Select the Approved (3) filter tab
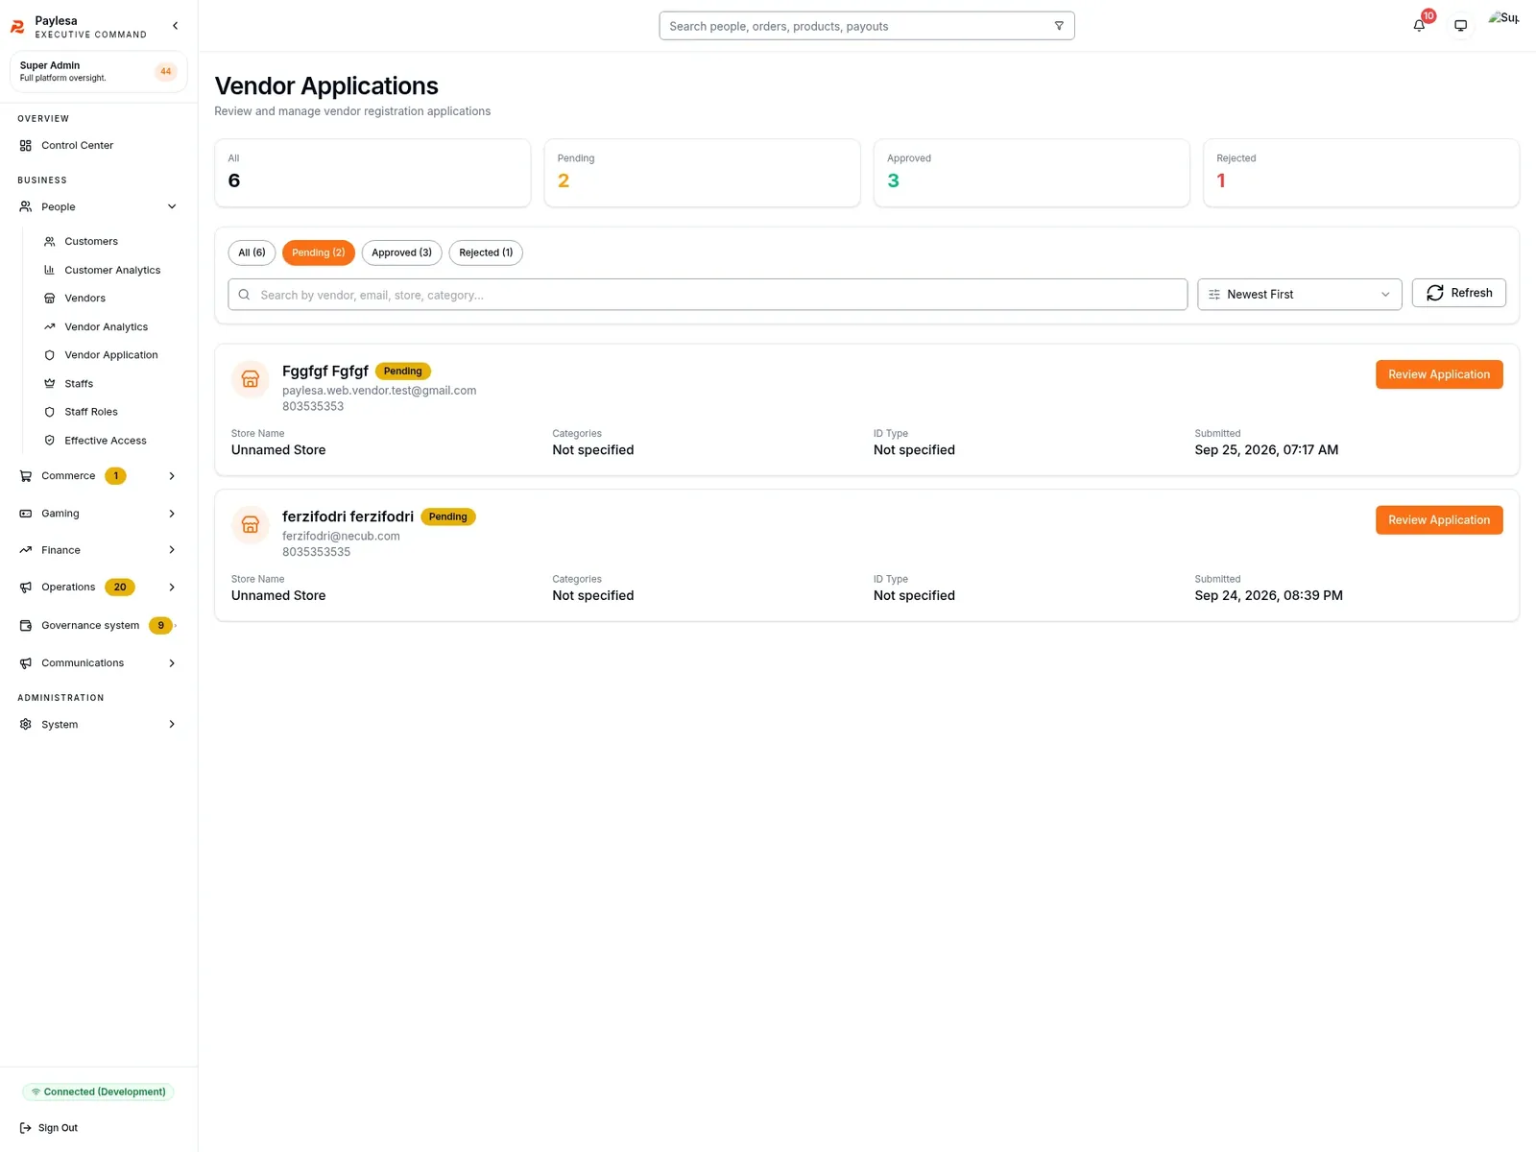 (x=401, y=252)
